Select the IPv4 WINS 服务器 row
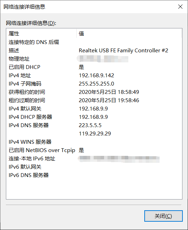This screenshot has height=230, width=188. click(94, 142)
